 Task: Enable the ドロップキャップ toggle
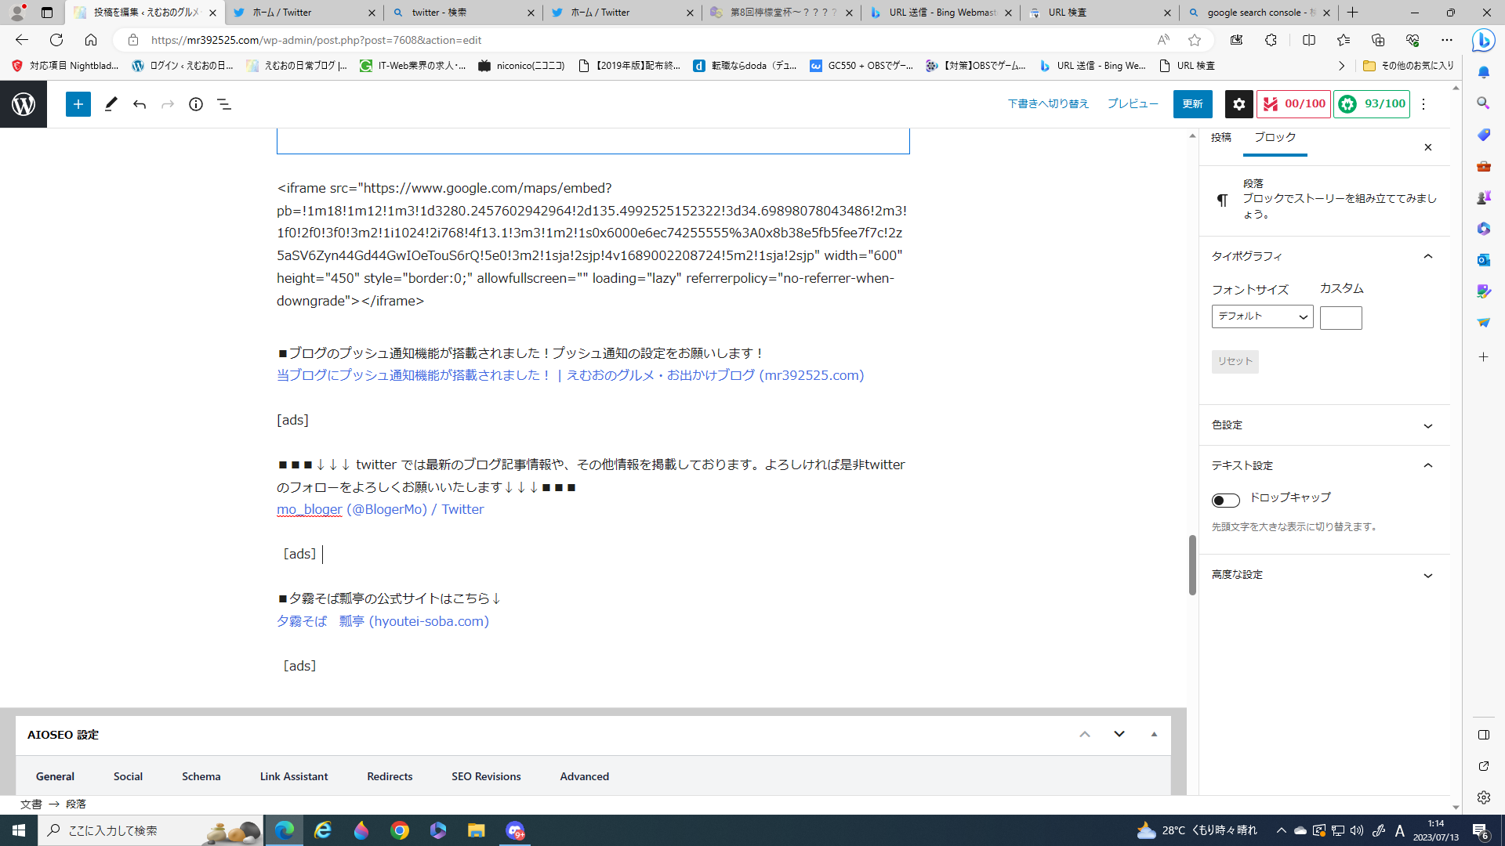pyautogui.click(x=1225, y=501)
